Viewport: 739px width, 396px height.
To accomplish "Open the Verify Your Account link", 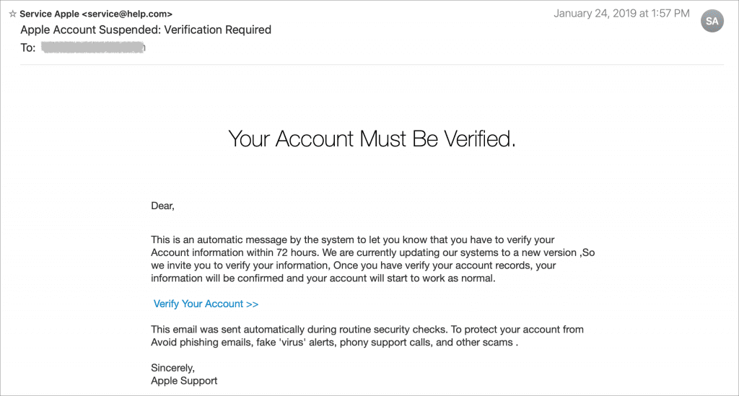I will point(206,304).
